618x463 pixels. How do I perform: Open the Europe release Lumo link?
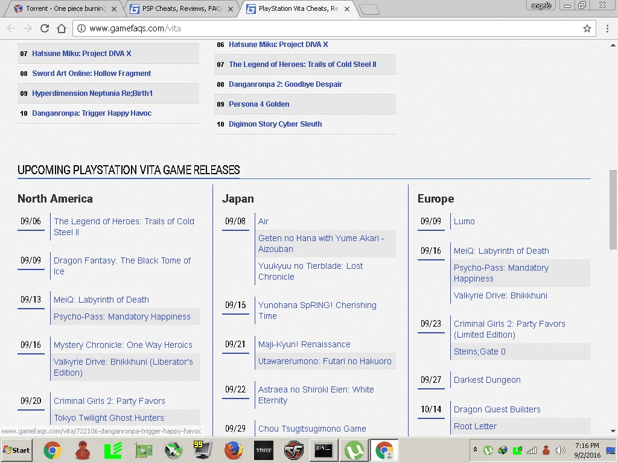pyautogui.click(x=464, y=221)
